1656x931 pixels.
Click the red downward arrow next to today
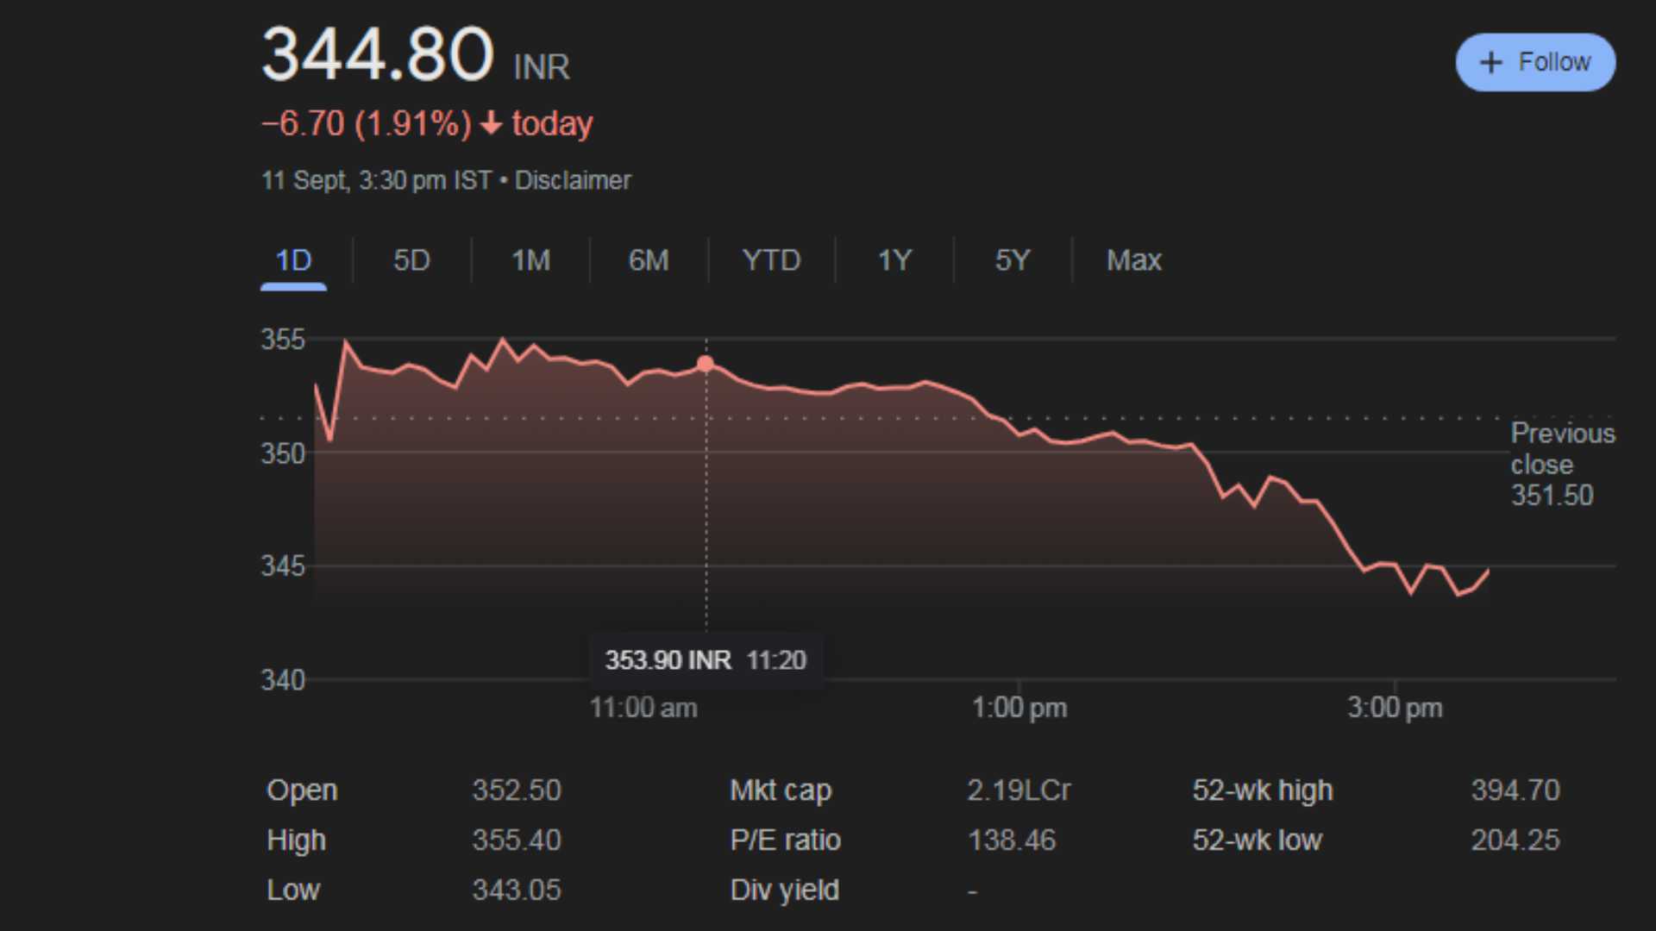491,124
